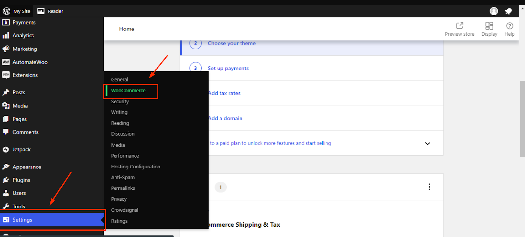The height and width of the screenshot is (237, 525).
Task: Open the Choose your theme step
Action: (x=232, y=43)
